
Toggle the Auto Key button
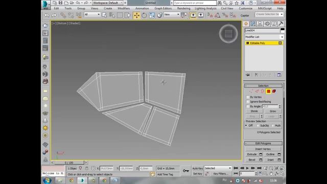point(197,168)
